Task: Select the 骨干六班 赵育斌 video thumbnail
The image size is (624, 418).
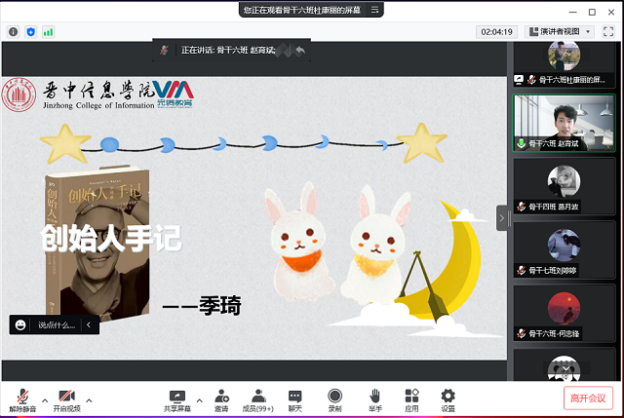Action: (564, 123)
